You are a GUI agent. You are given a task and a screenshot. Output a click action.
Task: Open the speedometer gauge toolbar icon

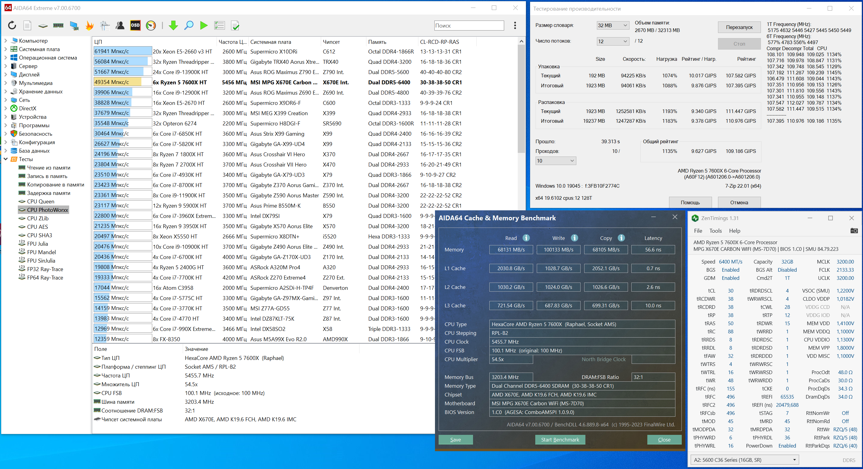(151, 25)
